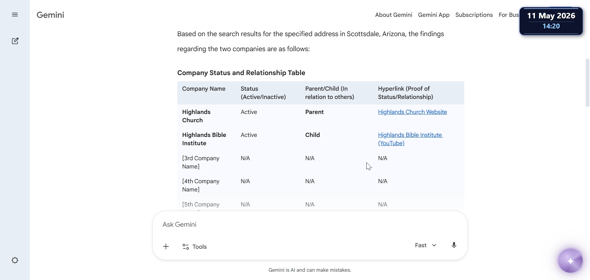Click the page vertical scrollbar
Viewport: 590px width, 280px height.
587,83
